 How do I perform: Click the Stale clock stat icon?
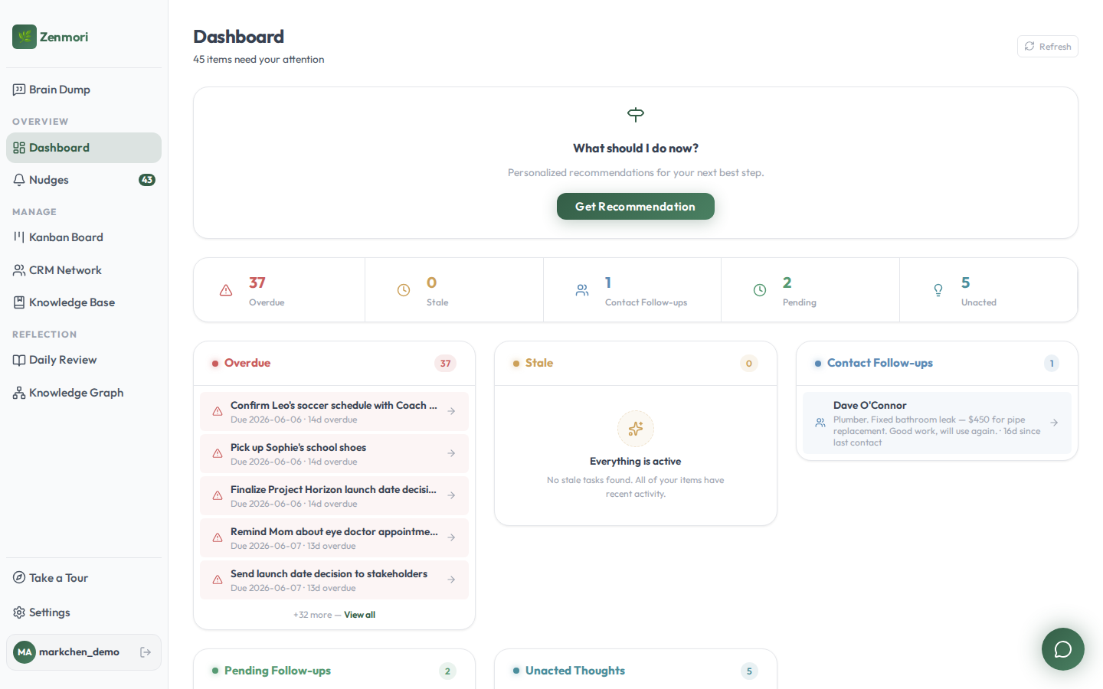coord(404,290)
